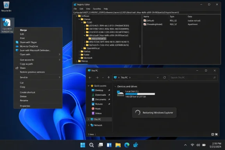The height and width of the screenshot is (150, 225).
Task: Go up one folder level in This PC
Action: pos(109,77)
